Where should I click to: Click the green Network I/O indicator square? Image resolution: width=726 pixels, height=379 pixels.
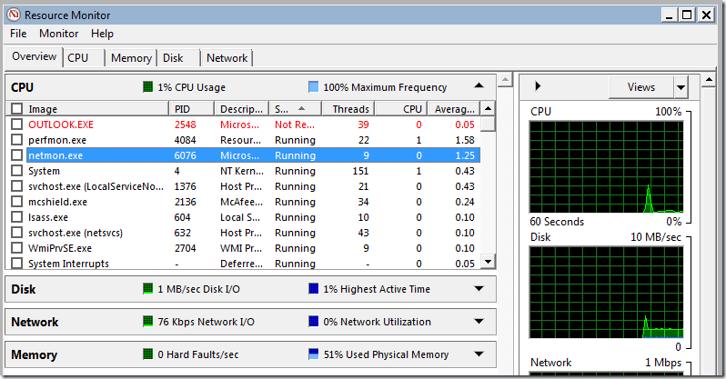148,323
